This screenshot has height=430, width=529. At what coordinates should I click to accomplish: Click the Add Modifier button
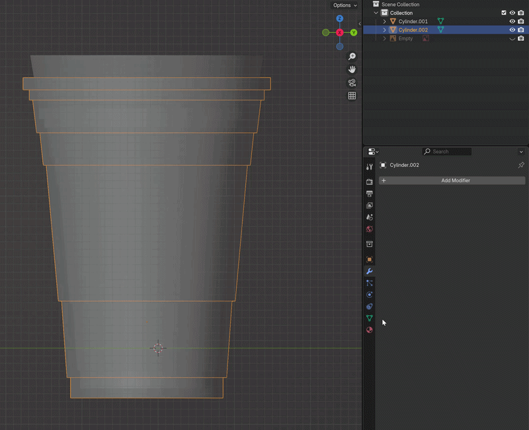pos(452,180)
